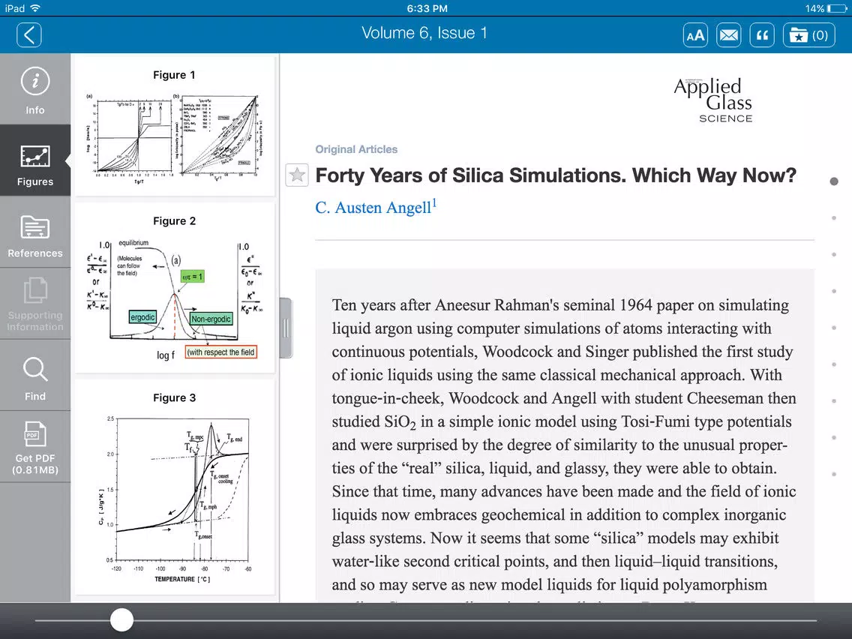Go back using the top-left arrow button

[29, 35]
